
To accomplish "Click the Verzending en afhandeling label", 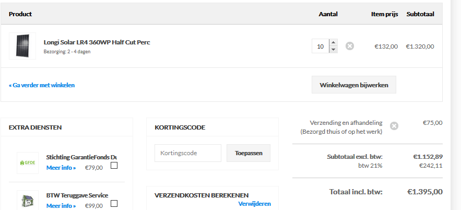I will pos(346,123).
